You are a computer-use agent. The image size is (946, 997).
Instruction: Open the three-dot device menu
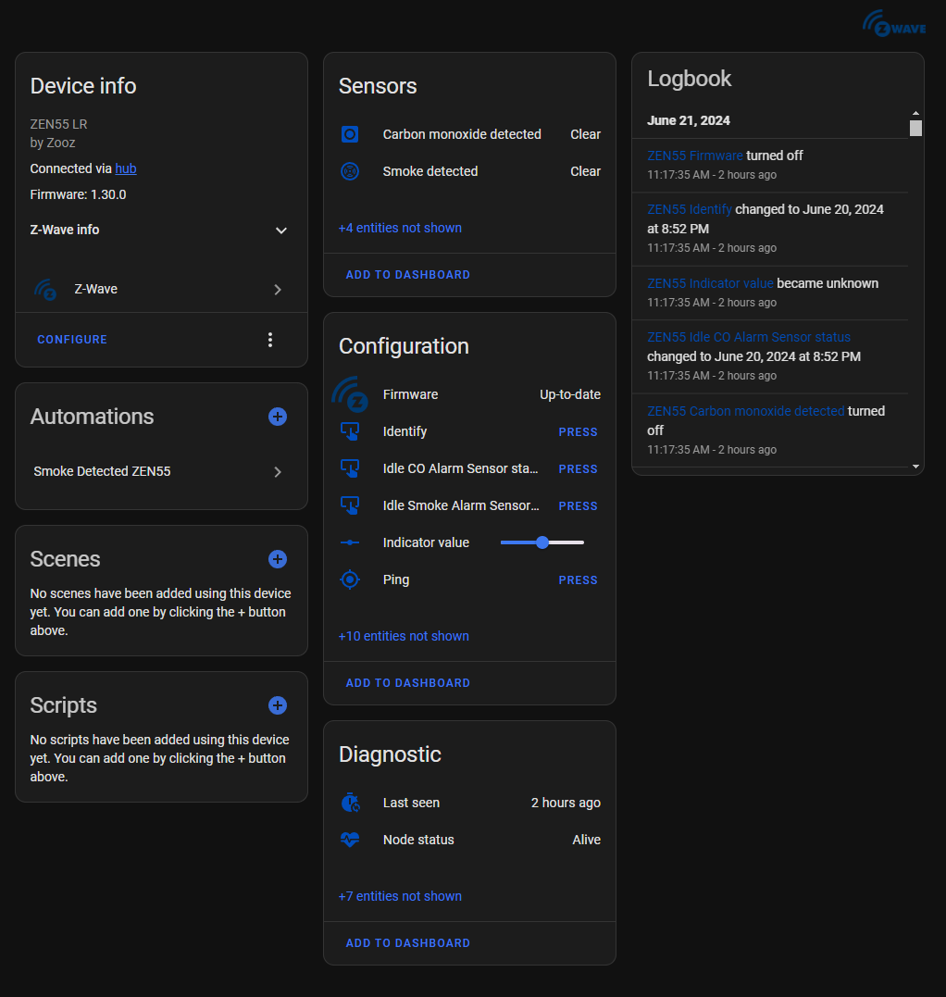click(x=270, y=340)
